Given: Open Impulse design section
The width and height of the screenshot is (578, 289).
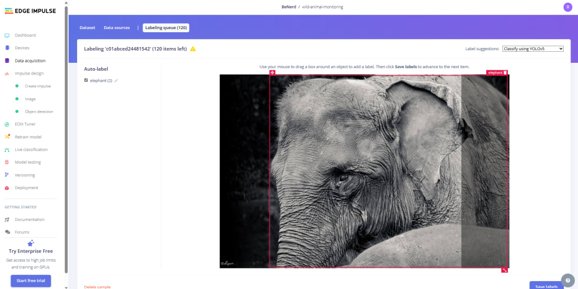Looking at the screenshot, I should [x=29, y=73].
